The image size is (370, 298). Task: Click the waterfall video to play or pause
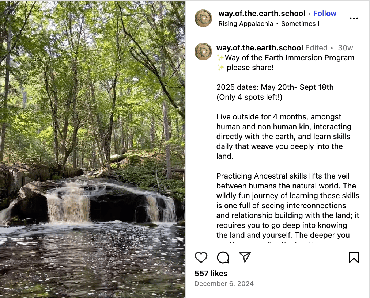(x=93, y=149)
